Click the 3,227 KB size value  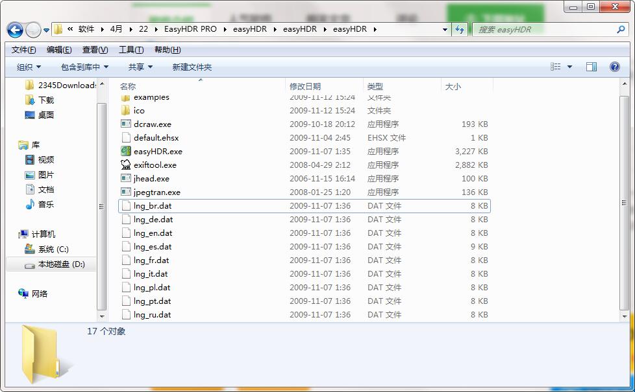click(471, 151)
